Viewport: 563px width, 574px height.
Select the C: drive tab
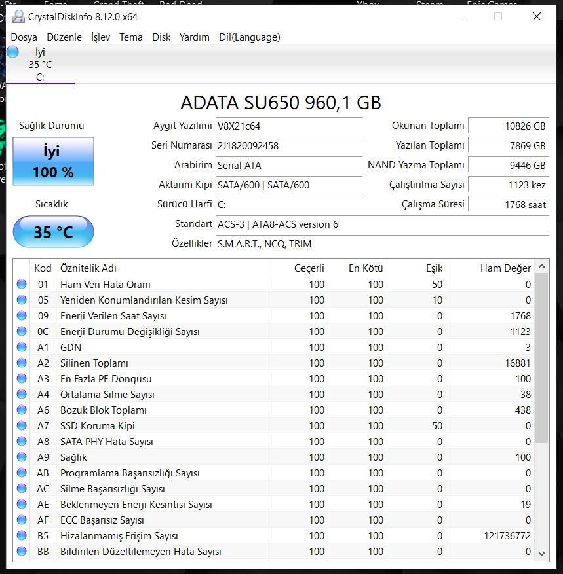[x=40, y=65]
